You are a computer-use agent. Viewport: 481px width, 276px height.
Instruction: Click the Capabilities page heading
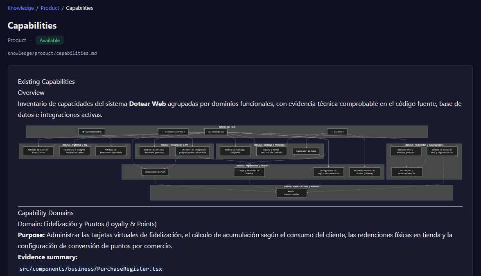tap(32, 25)
